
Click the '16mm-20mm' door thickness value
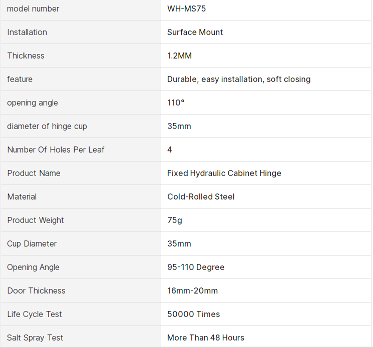192,290
